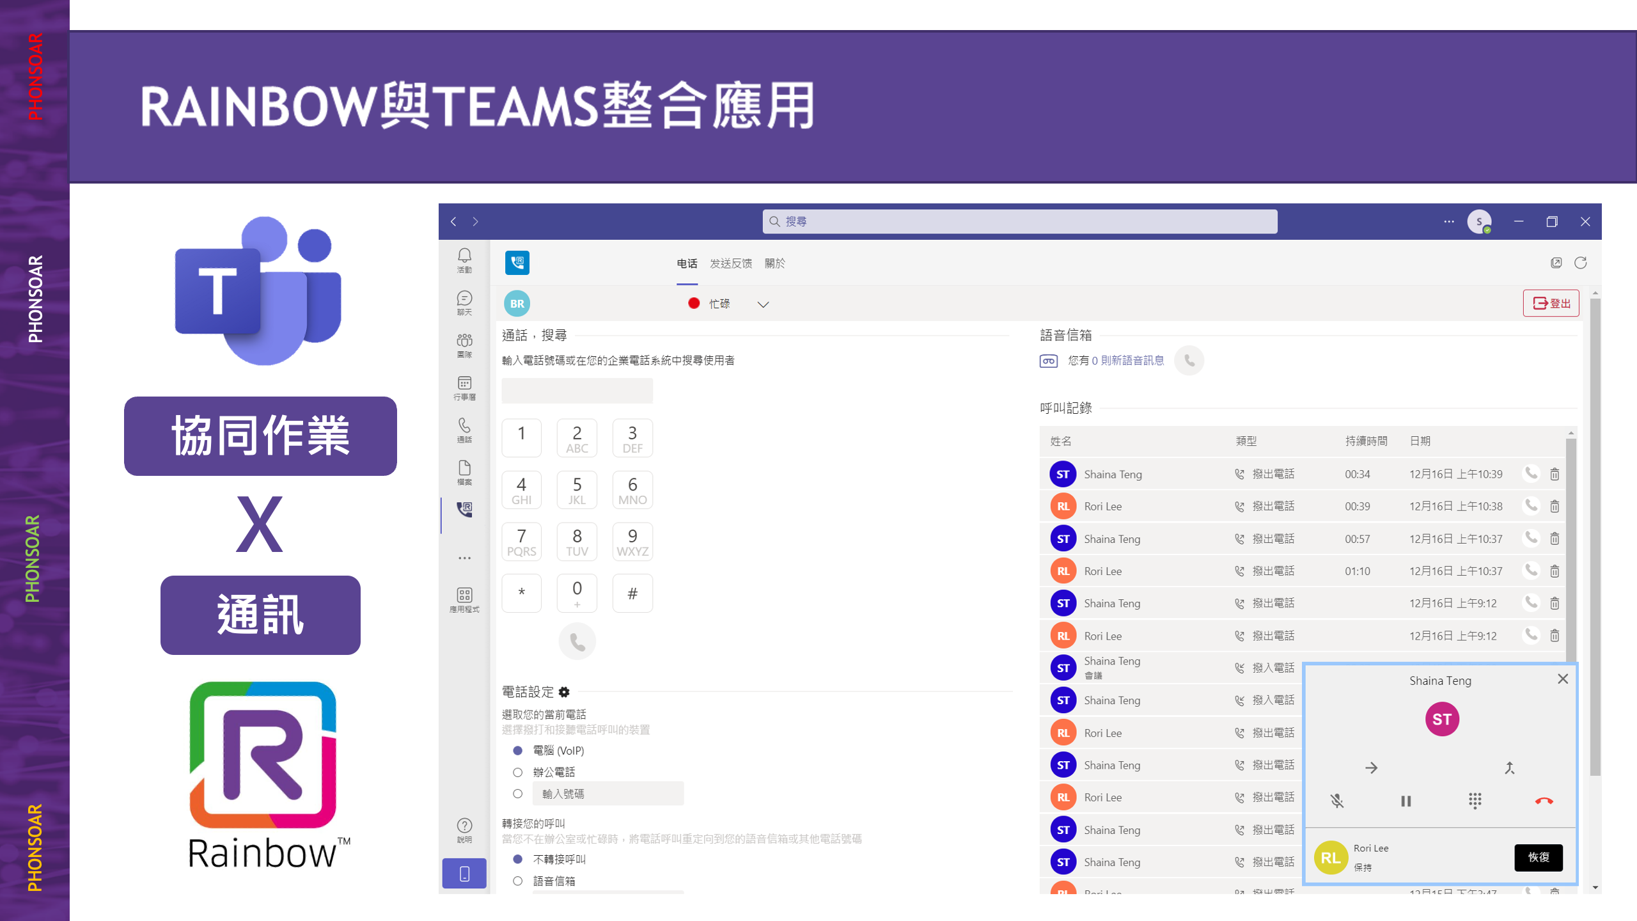Open the Calls phone icon in sidebar
This screenshot has width=1637, height=921.
point(464,430)
